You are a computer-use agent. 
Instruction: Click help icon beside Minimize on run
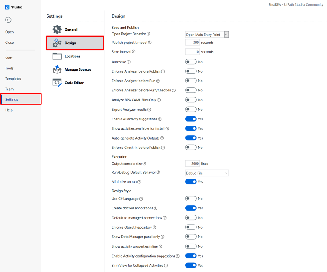click(x=139, y=182)
